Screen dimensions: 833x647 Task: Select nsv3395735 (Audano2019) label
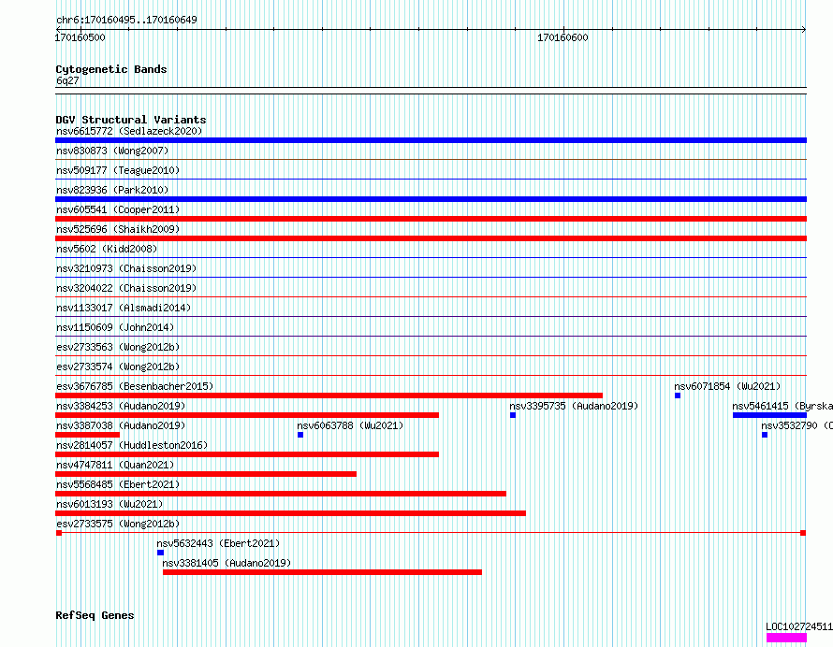tap(574, 406)
